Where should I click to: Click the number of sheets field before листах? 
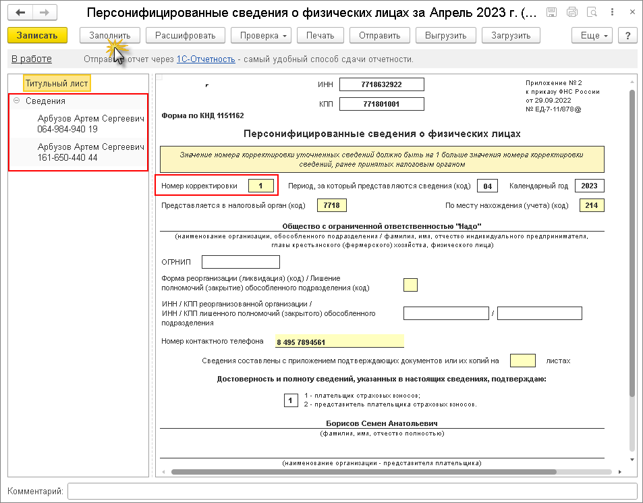coord(523,361)
